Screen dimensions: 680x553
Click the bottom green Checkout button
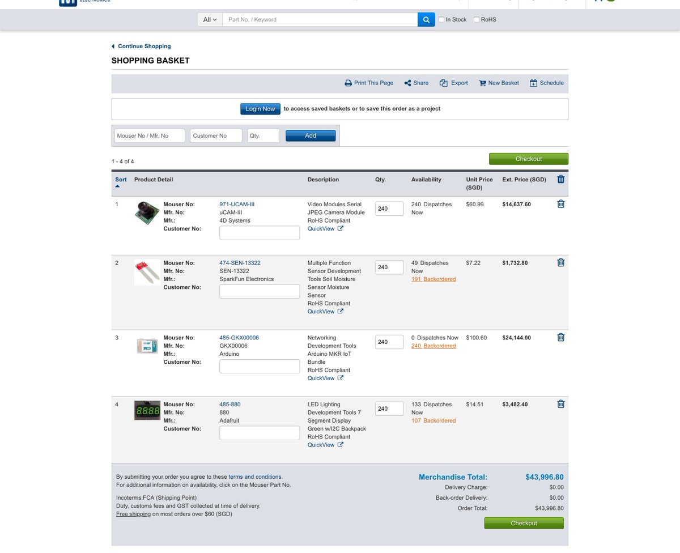(524, 524)
